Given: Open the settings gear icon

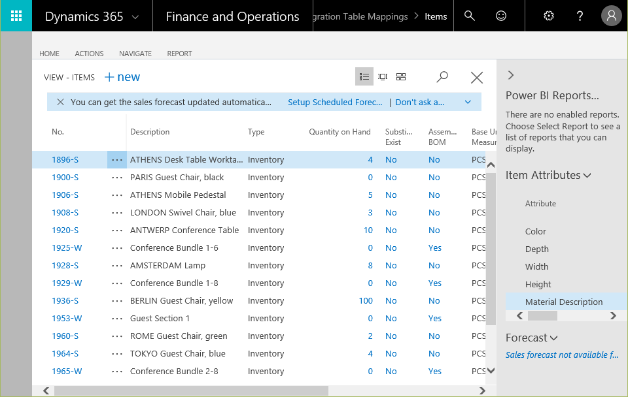Looking at the screenshot, I should point(548,16).
